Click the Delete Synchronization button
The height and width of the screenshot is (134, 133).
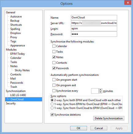pos(109,118)
